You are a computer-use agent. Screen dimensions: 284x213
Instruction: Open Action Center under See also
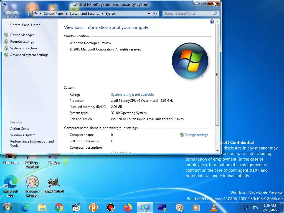[x=20, y=129]
